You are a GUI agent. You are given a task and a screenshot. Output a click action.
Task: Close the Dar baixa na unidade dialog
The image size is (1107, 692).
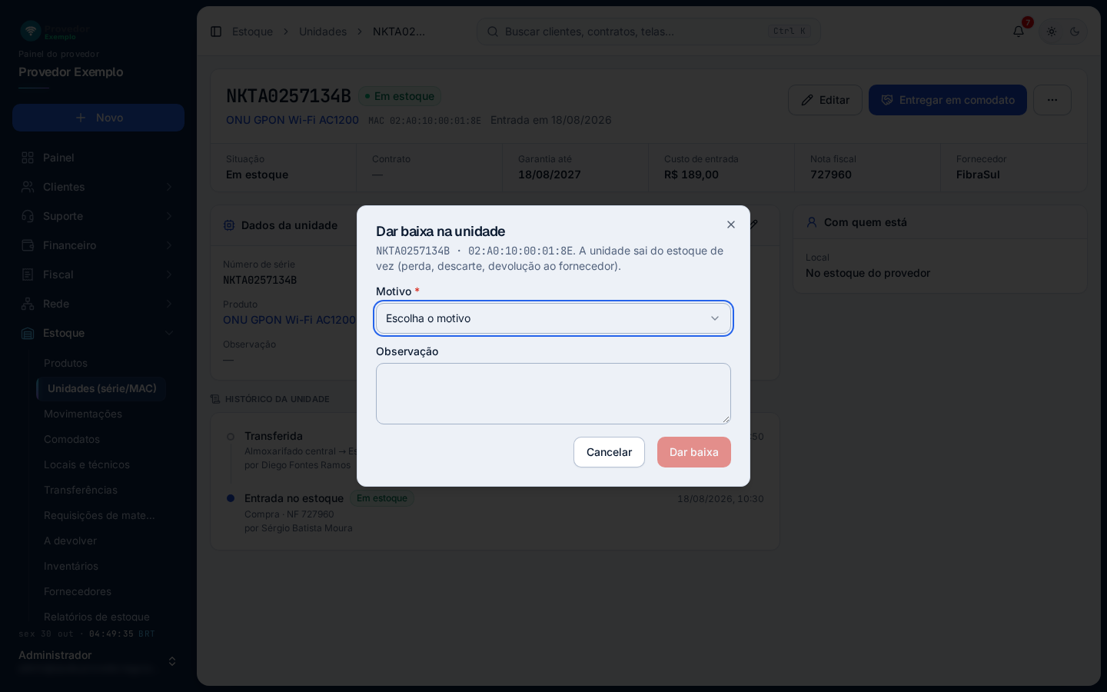[x=731, y=225]
